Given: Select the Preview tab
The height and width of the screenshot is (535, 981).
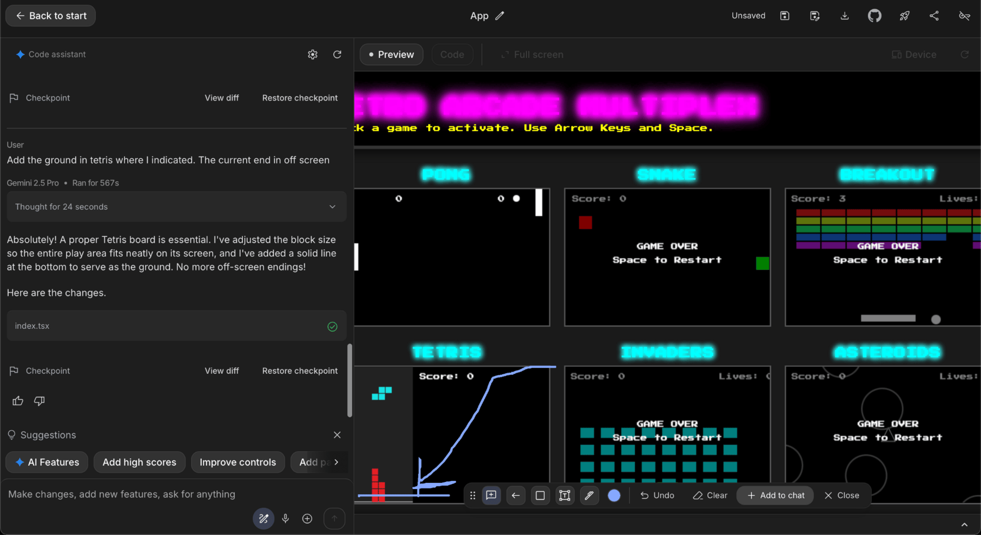Looking at the screenshot, I should (x=391, y=55).
